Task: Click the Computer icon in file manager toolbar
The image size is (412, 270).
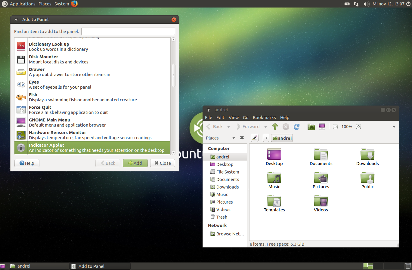Action: pos(322,127)
